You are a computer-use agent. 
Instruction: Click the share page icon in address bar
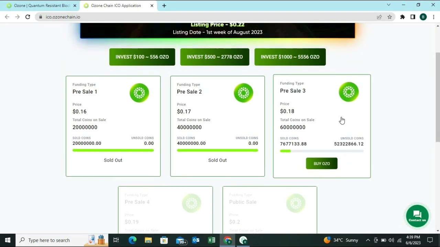379,17
